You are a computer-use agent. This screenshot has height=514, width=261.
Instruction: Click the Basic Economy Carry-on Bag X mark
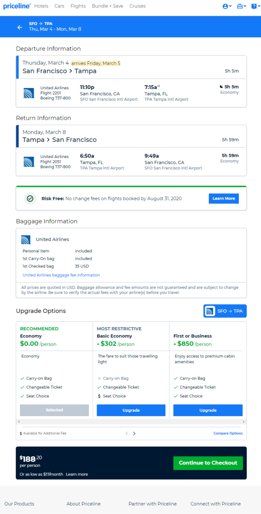[99, 378]
